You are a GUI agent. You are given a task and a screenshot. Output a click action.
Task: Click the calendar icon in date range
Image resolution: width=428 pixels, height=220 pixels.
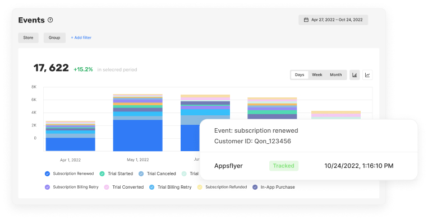pos(306,20)
